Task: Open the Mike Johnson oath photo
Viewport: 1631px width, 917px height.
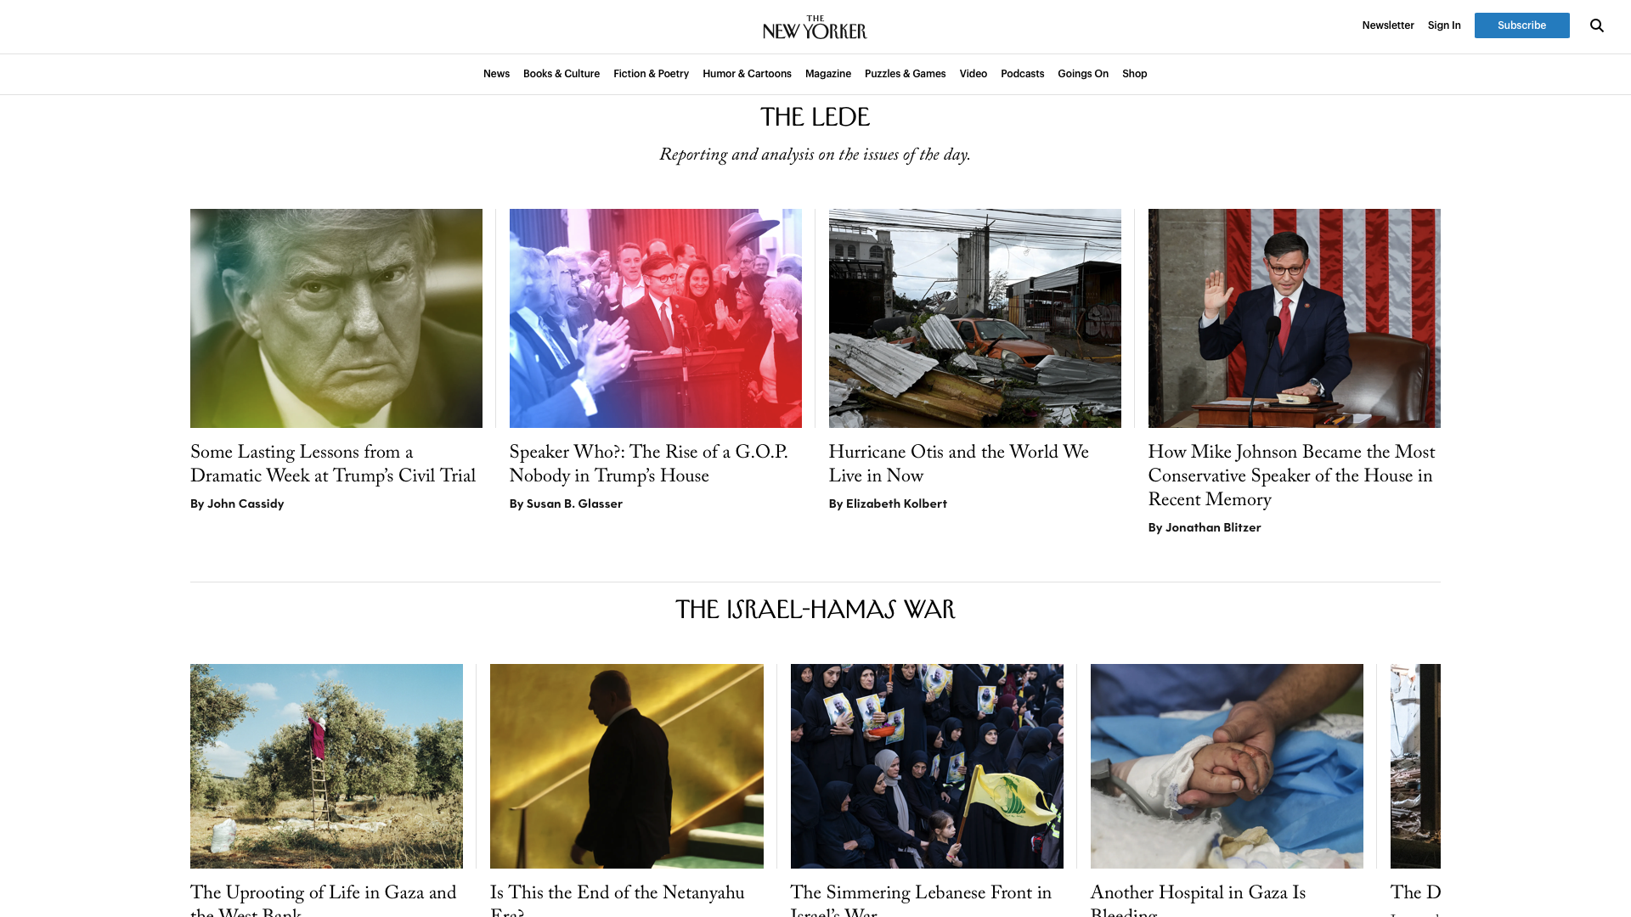Action: point(1295,318)
